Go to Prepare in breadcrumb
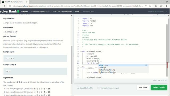This screenshot has height=96, width=170. point(25,11)
